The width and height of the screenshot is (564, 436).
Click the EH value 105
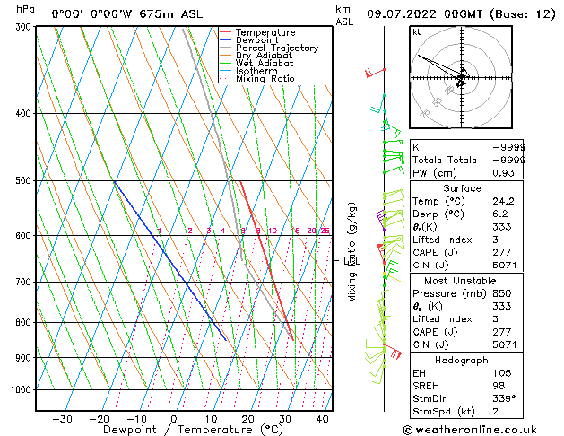click(502, 373)
